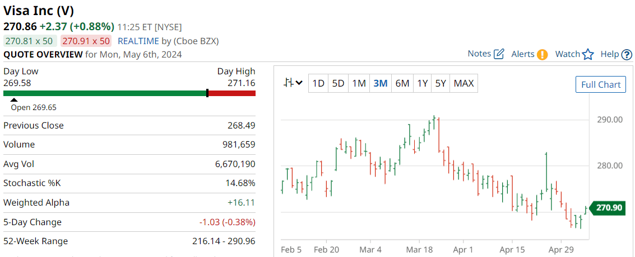Click the black current price marker on range bar

(207, 93)
